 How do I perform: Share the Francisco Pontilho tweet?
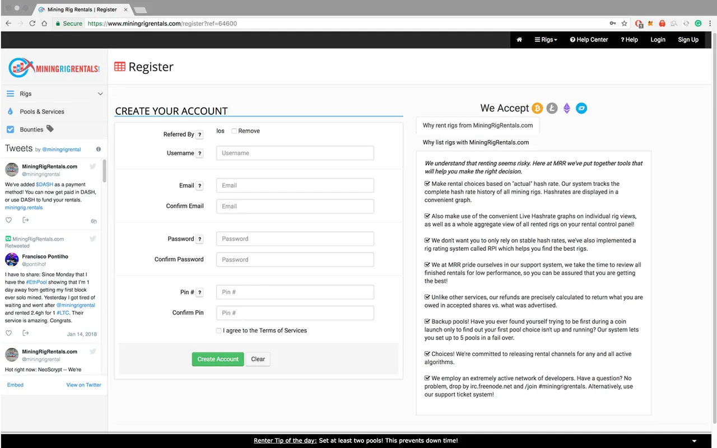pos(25,333)
